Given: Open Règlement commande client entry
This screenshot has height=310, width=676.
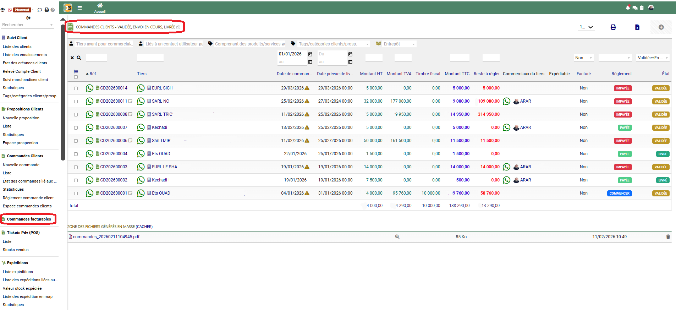Looking at the screenshot, I should click(x=28, y=198).
